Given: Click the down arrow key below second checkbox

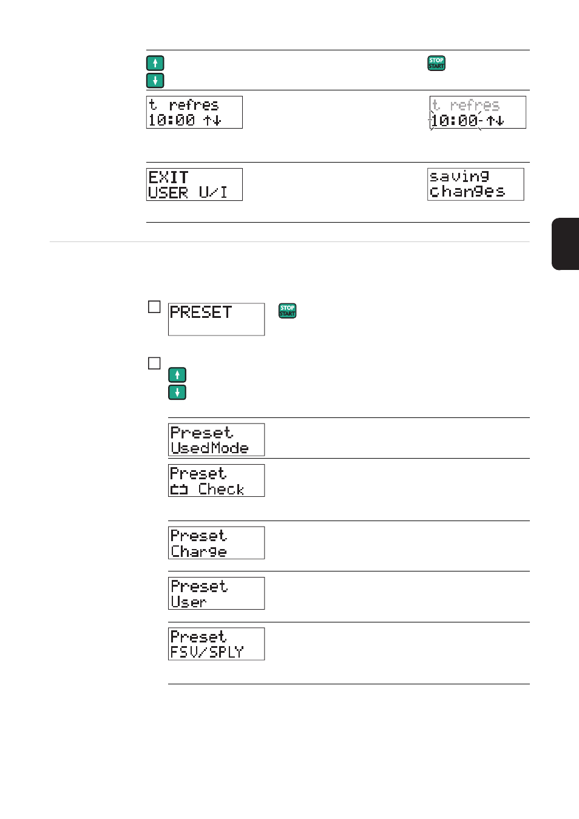Looking at the screenshot, I should pyautogui.click(x=177, y=393).
